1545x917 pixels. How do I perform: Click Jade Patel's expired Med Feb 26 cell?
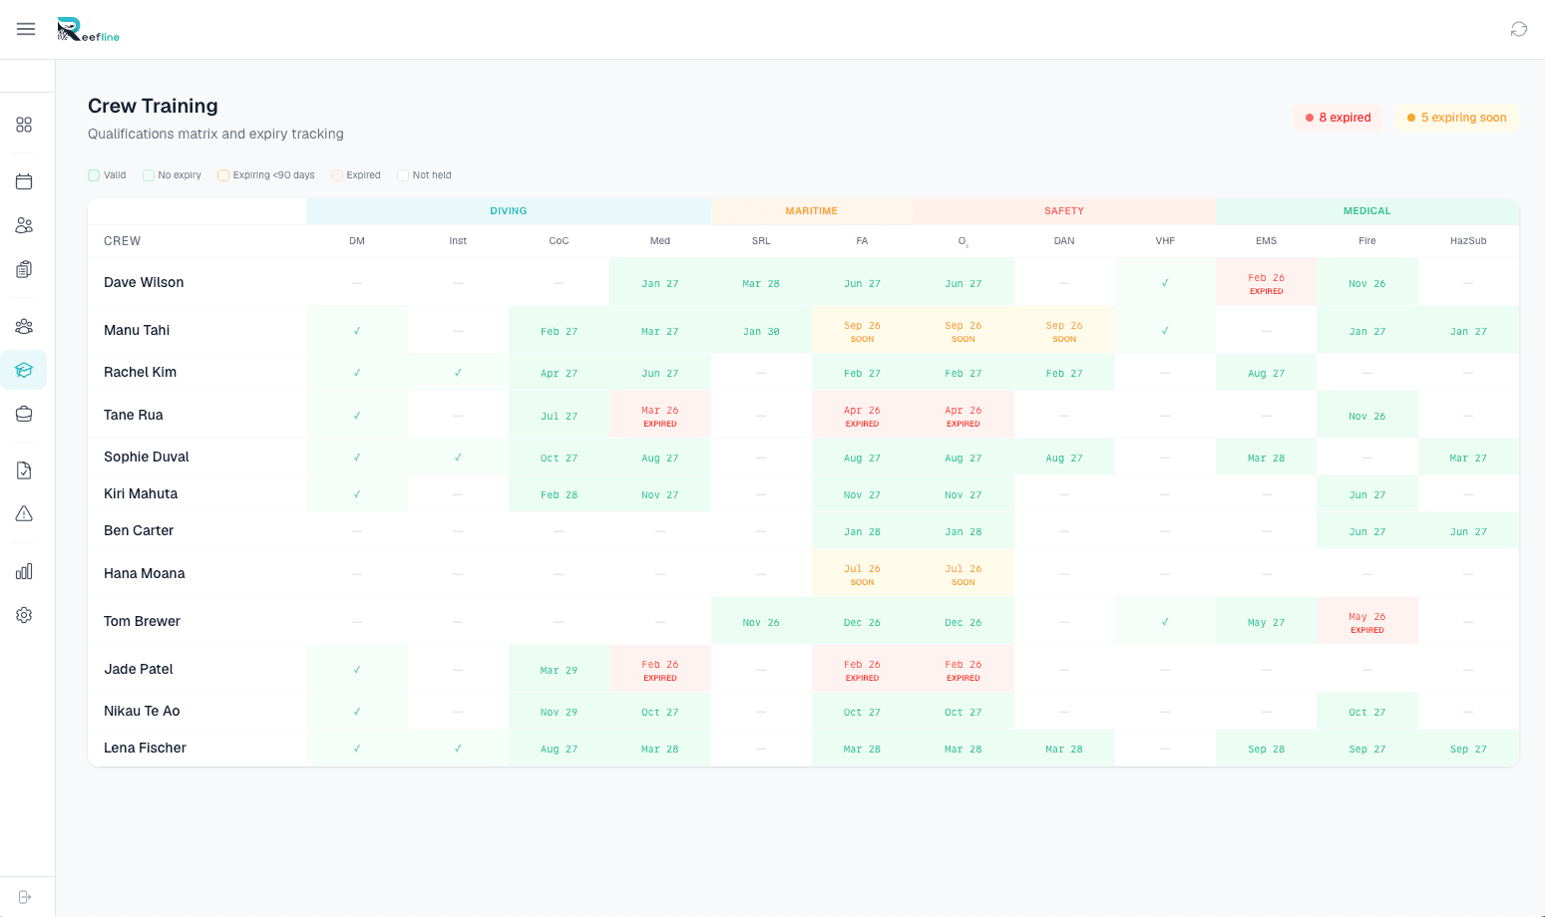(x=660, y=670)
